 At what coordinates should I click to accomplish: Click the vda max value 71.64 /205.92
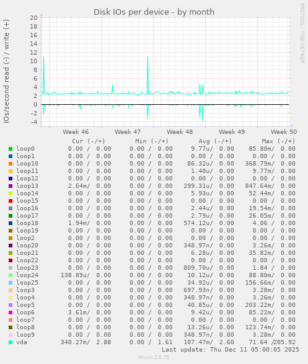pos(272,342)
